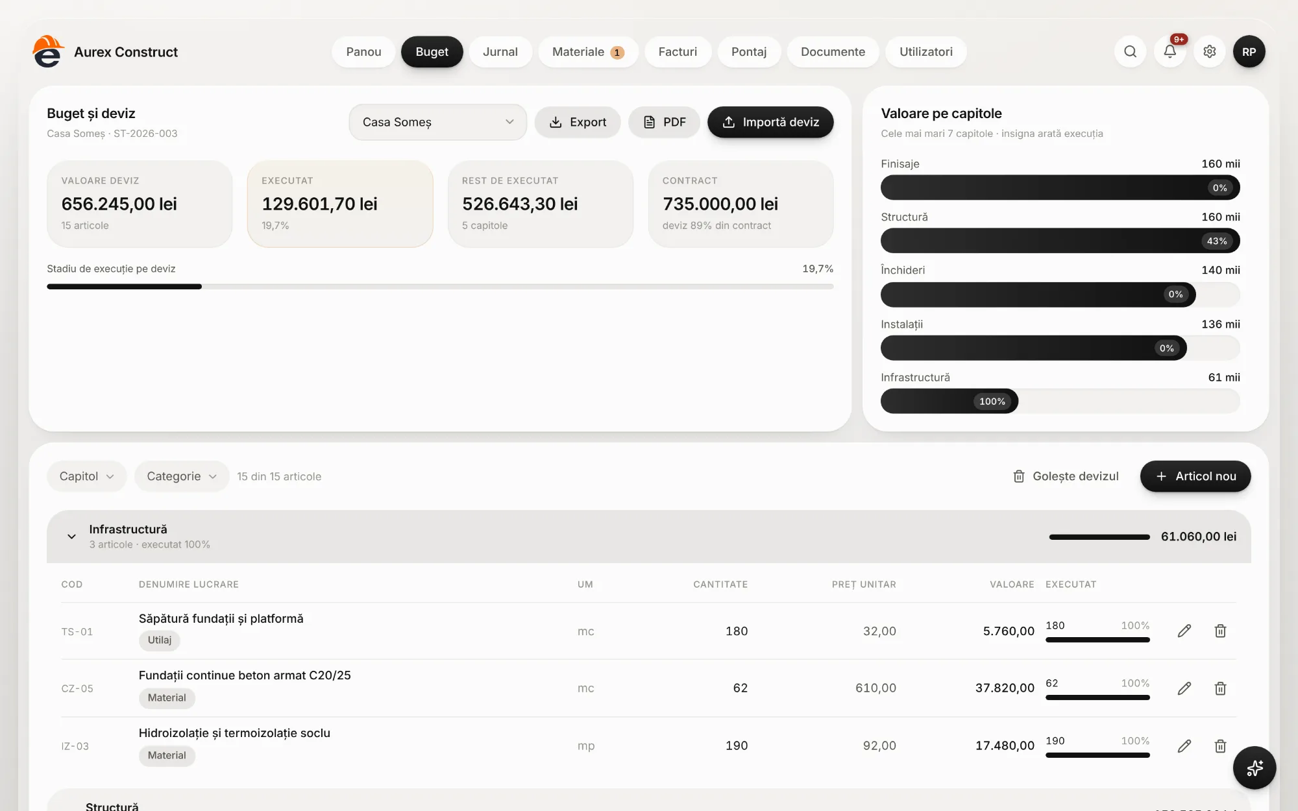1298x811 pixels.
Task: Select the Contract summary card
Action: [741, 204]
